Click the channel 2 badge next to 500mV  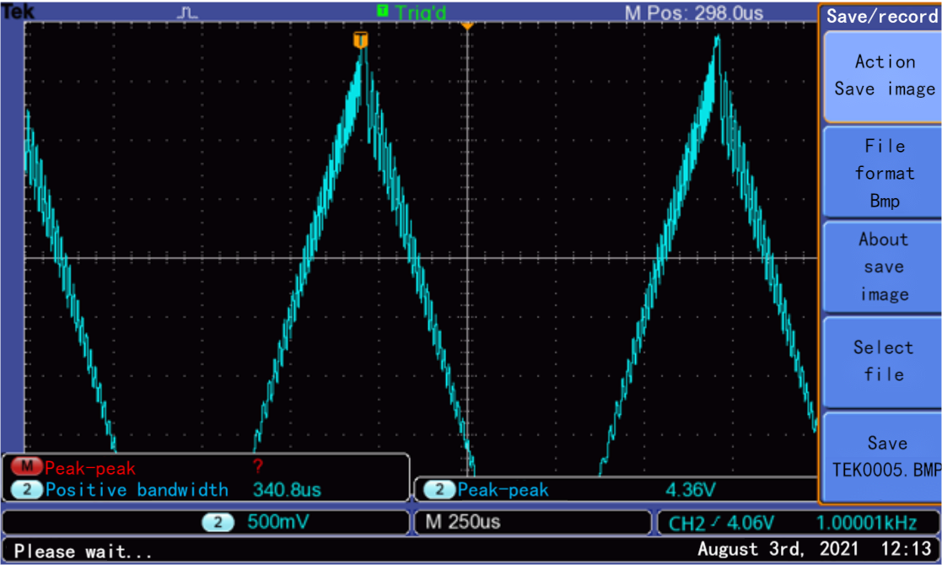pos(218,522)
